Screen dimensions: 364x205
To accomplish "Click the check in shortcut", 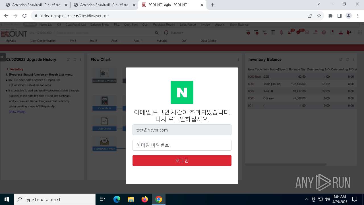I will (220, 24).
